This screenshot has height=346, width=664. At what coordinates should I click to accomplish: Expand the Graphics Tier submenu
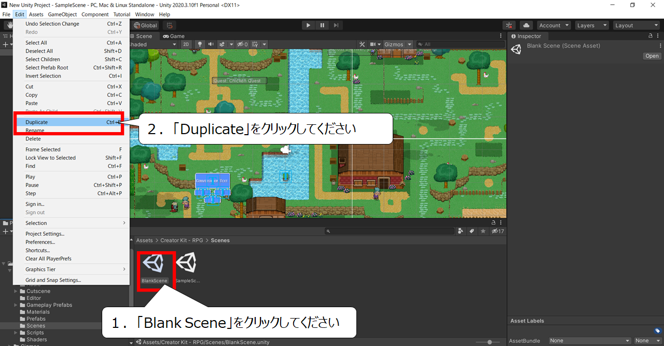click(71, 269)
